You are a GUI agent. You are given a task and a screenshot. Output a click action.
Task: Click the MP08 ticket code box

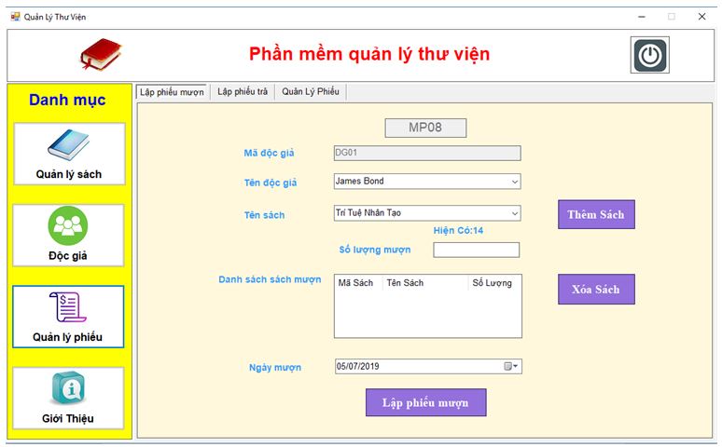(425, 128)
